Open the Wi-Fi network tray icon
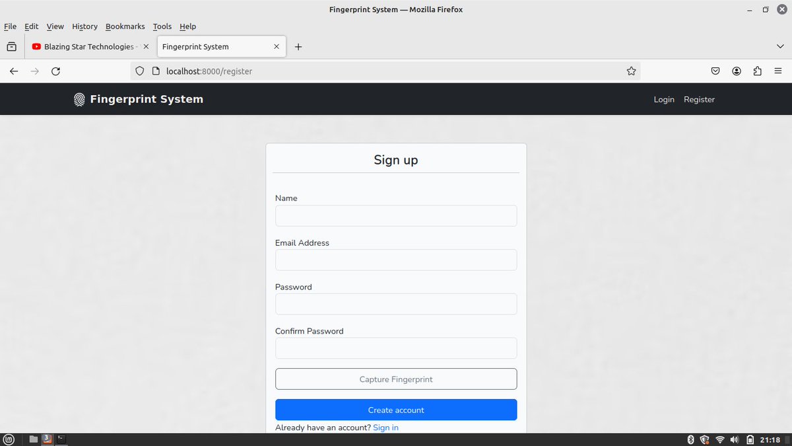Image resolution: width=792 pixels, height=446 pixels. [x=720, y=439]
